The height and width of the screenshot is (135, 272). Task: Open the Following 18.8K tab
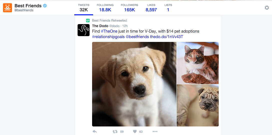coord(105,8)
